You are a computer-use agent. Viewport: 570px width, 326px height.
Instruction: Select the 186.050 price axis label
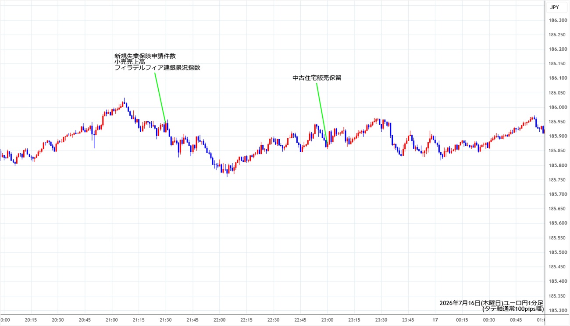557,93
